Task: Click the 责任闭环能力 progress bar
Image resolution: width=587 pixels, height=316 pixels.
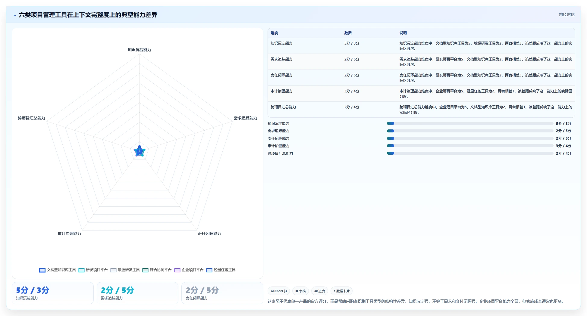Action: [470, 138]
